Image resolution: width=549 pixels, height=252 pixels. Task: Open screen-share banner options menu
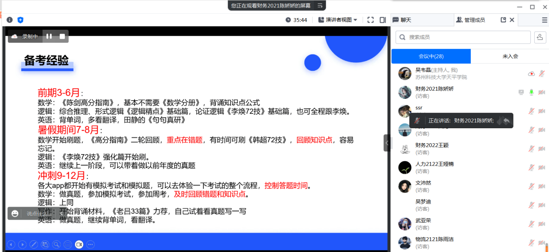pos(320,6)
